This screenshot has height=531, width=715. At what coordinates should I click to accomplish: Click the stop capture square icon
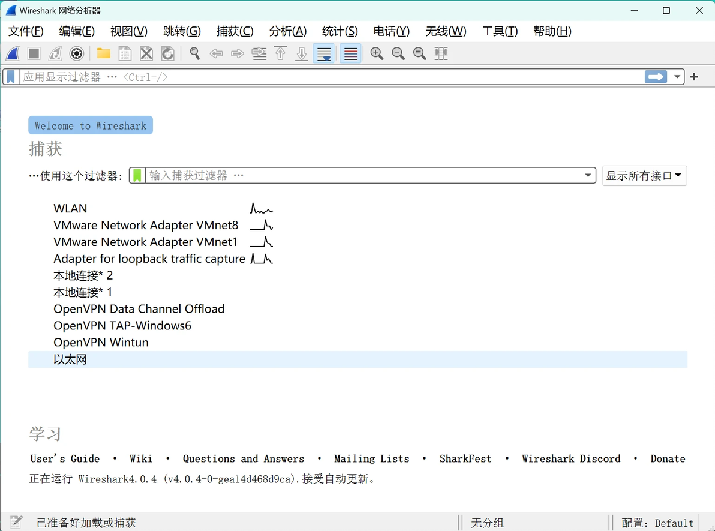[34, 53]
